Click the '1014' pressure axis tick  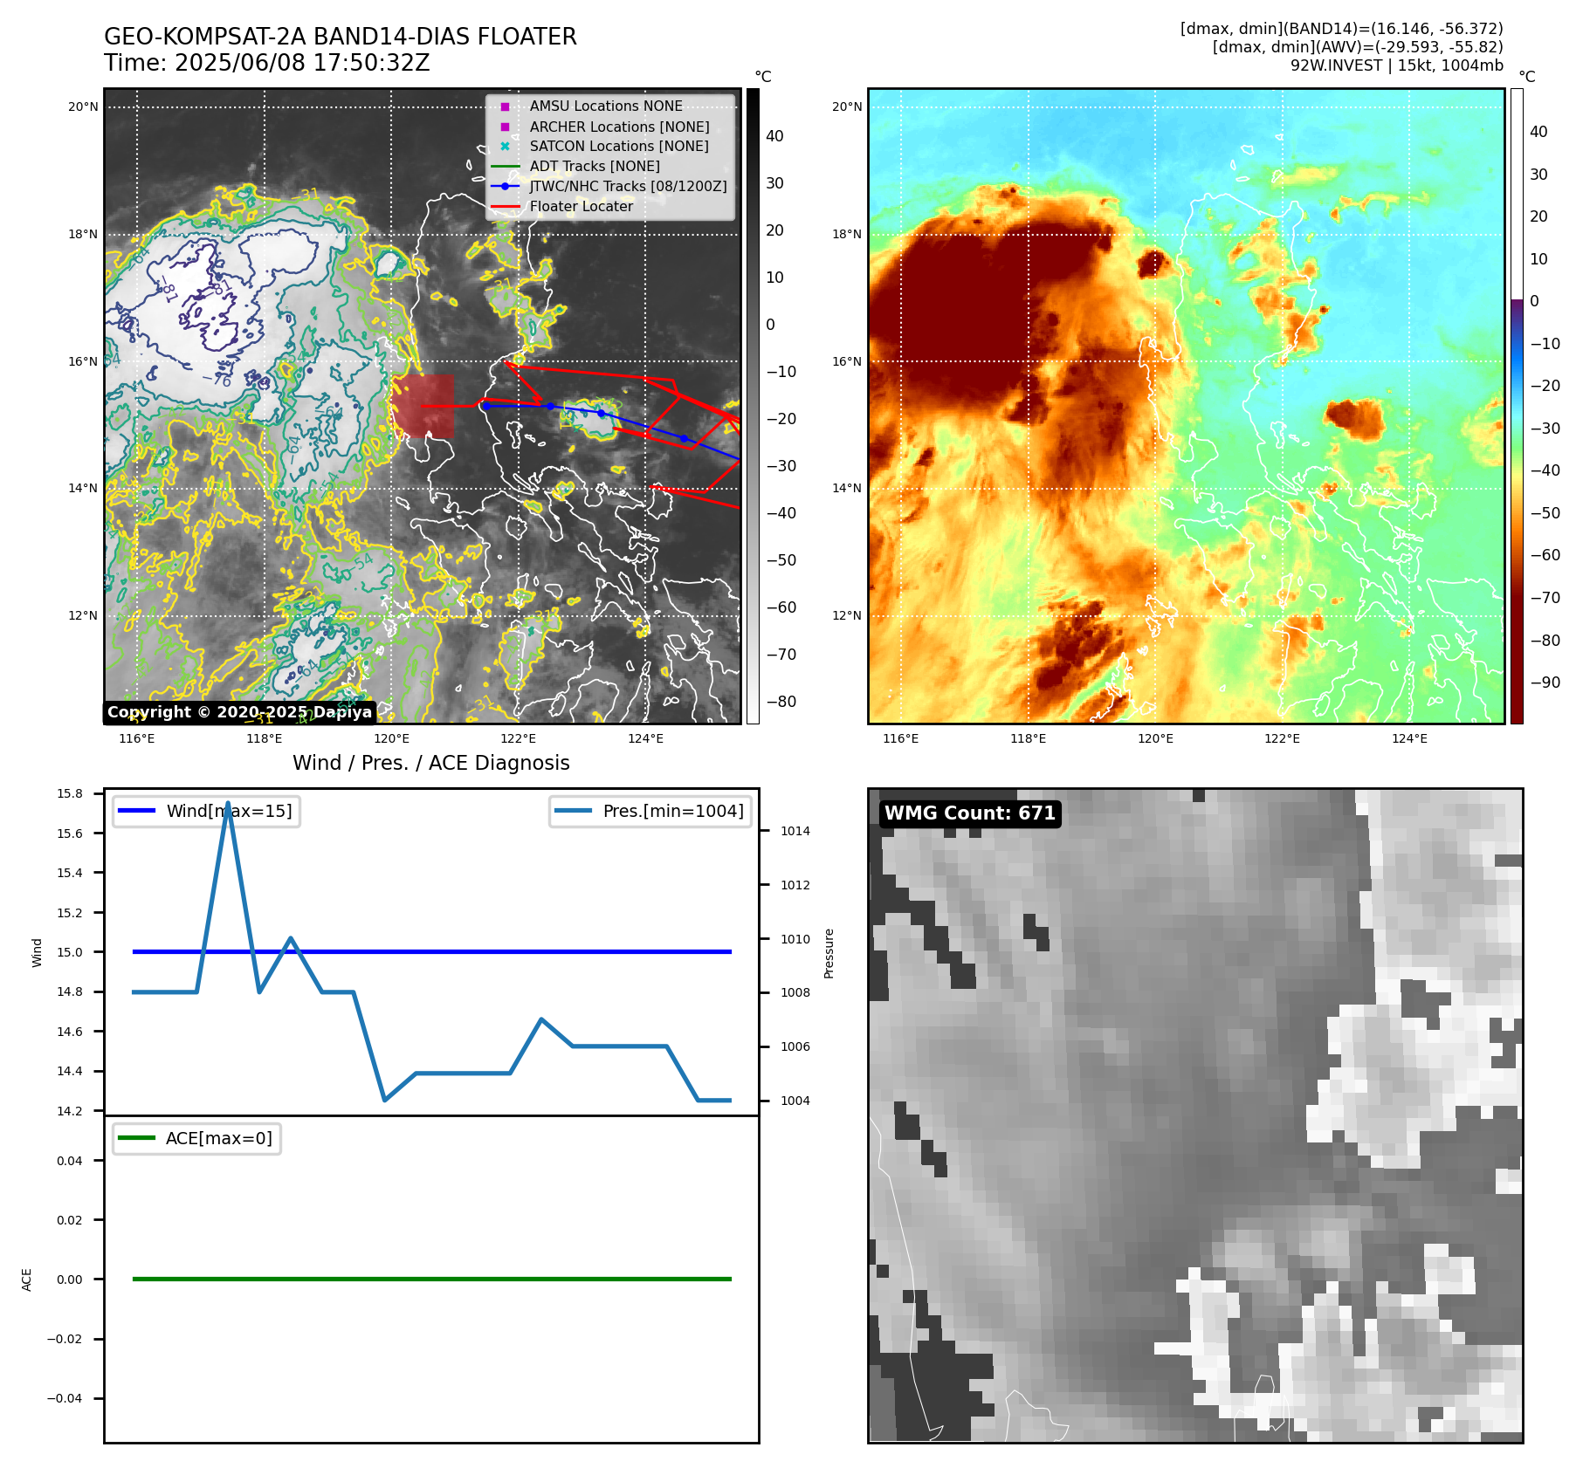coord(795,832)
